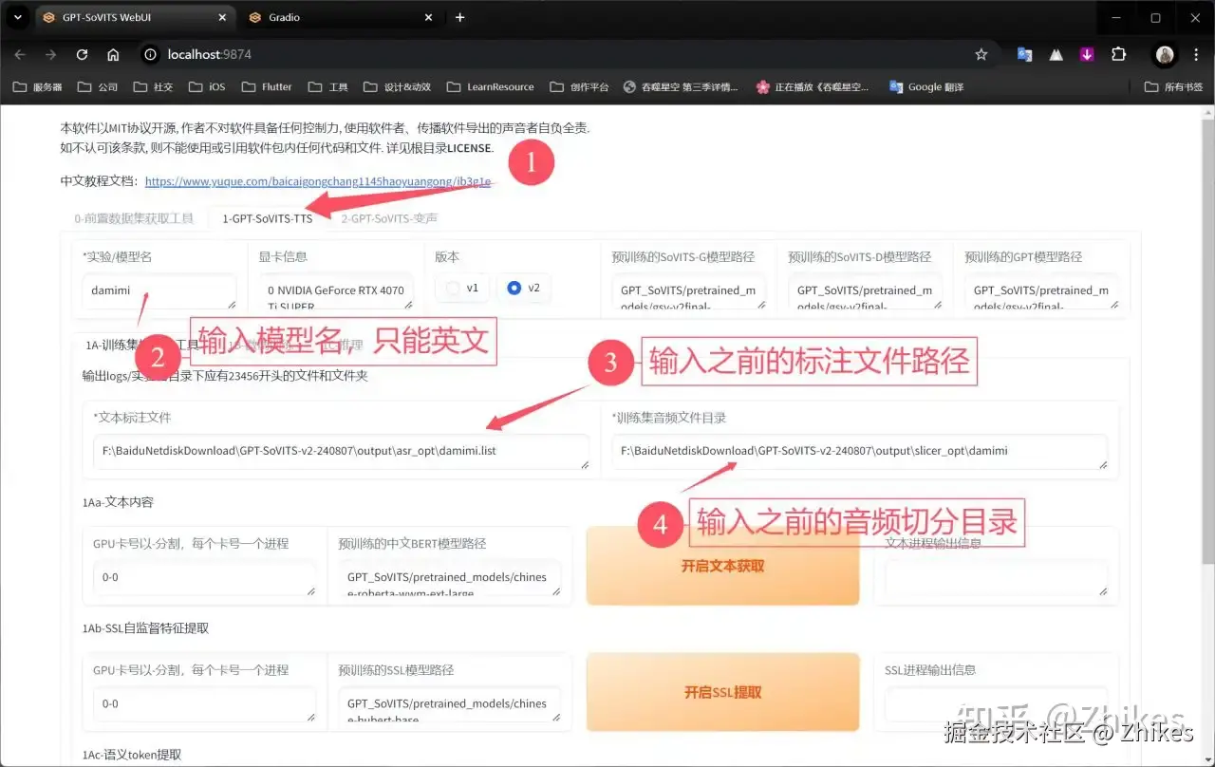Click the 预训练的SoVITS-D模型路径 field
This screenshot has height=767, width=1215.
click(x=865, y=292)
